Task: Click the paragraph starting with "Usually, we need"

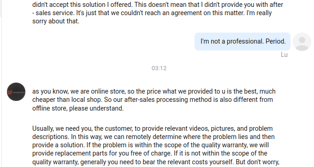Action: pyautogui.click(x=155, y=145)
